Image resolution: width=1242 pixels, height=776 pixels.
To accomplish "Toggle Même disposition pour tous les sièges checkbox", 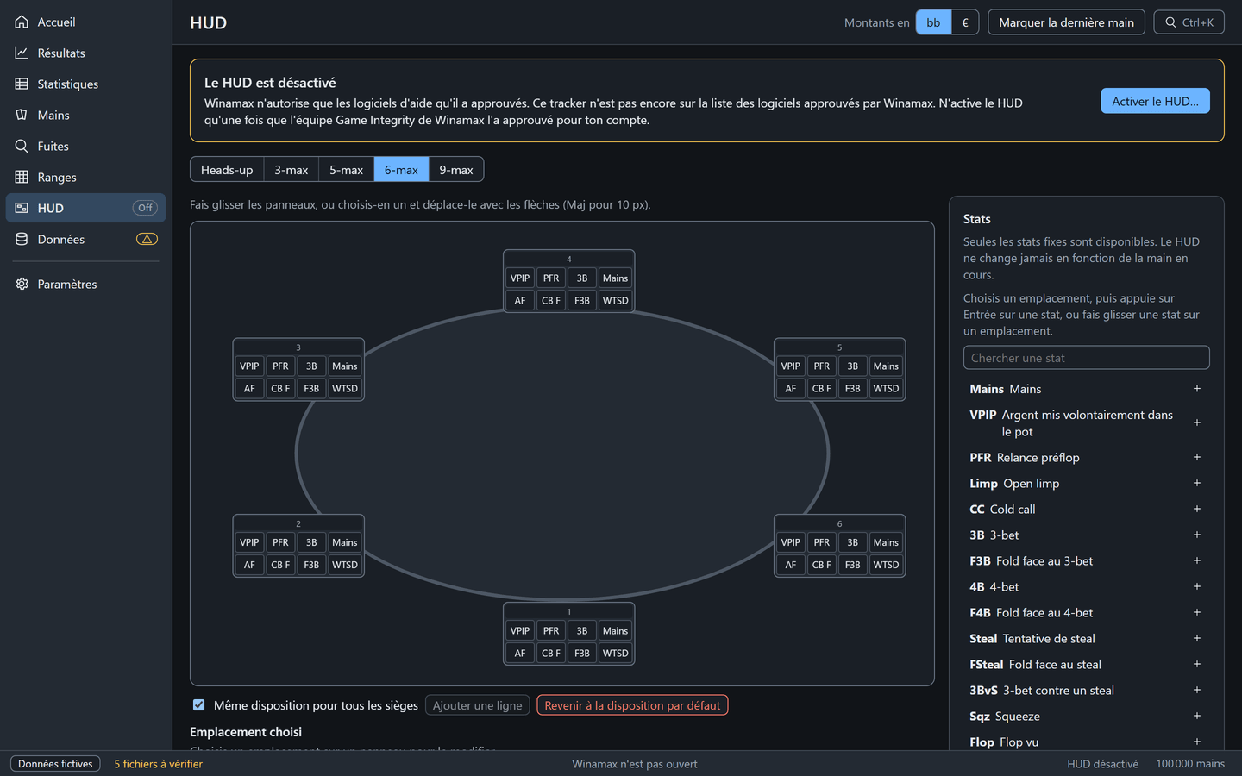I will (199, 705).
